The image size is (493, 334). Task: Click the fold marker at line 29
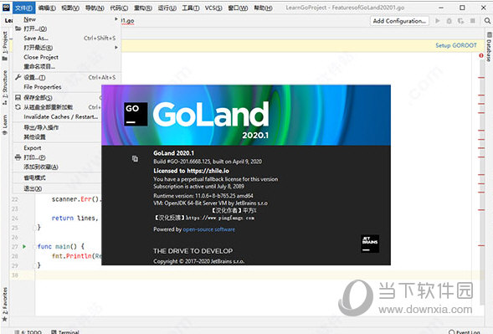(35, 265)
